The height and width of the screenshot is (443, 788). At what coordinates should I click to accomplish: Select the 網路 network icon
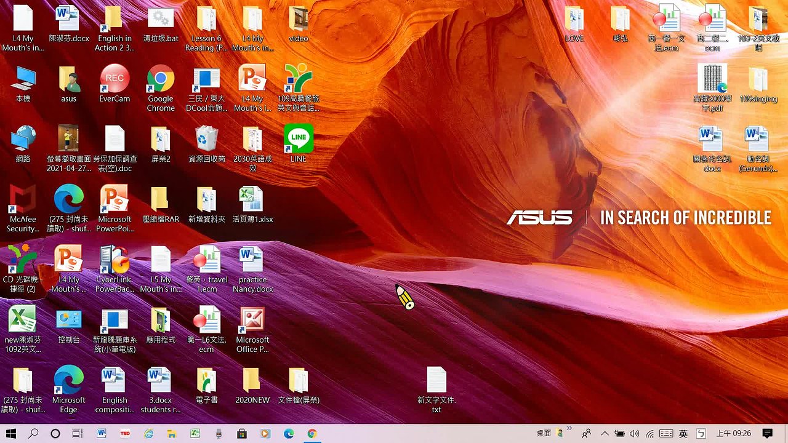coord(23,145)
